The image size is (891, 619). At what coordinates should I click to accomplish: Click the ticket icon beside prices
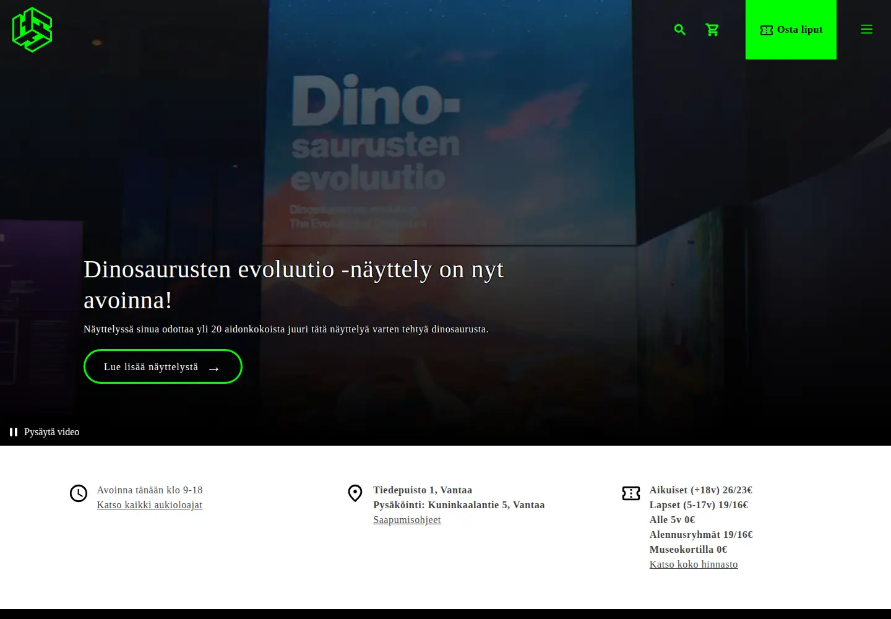631,493
